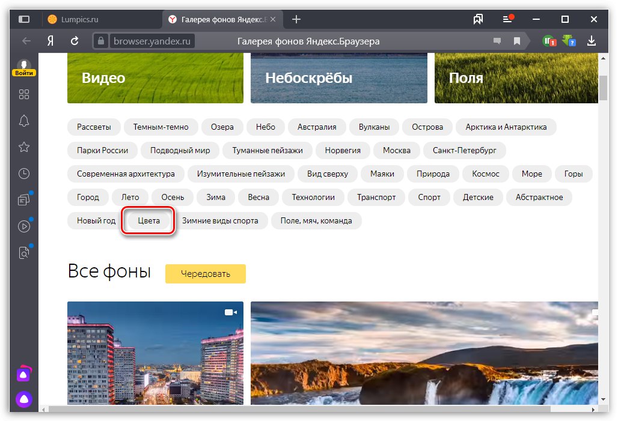Image resolution: width=618 pixels, height=421 pixels.
Task: Select the Зима category chip
Action: click(x=215, y=197)
